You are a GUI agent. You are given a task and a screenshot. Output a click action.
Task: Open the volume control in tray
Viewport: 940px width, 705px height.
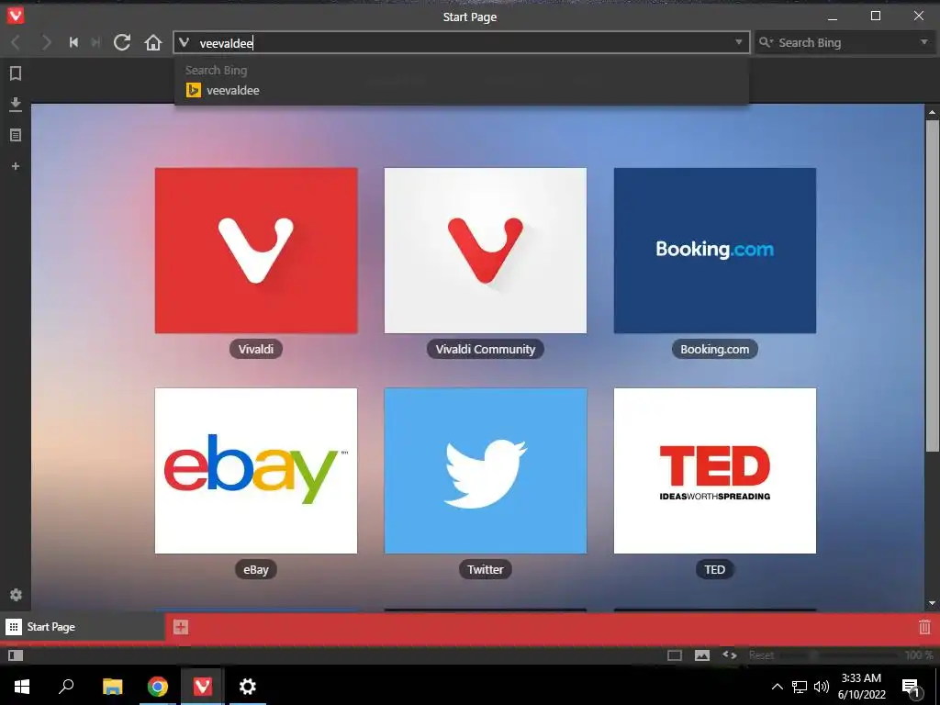[822, 687]
